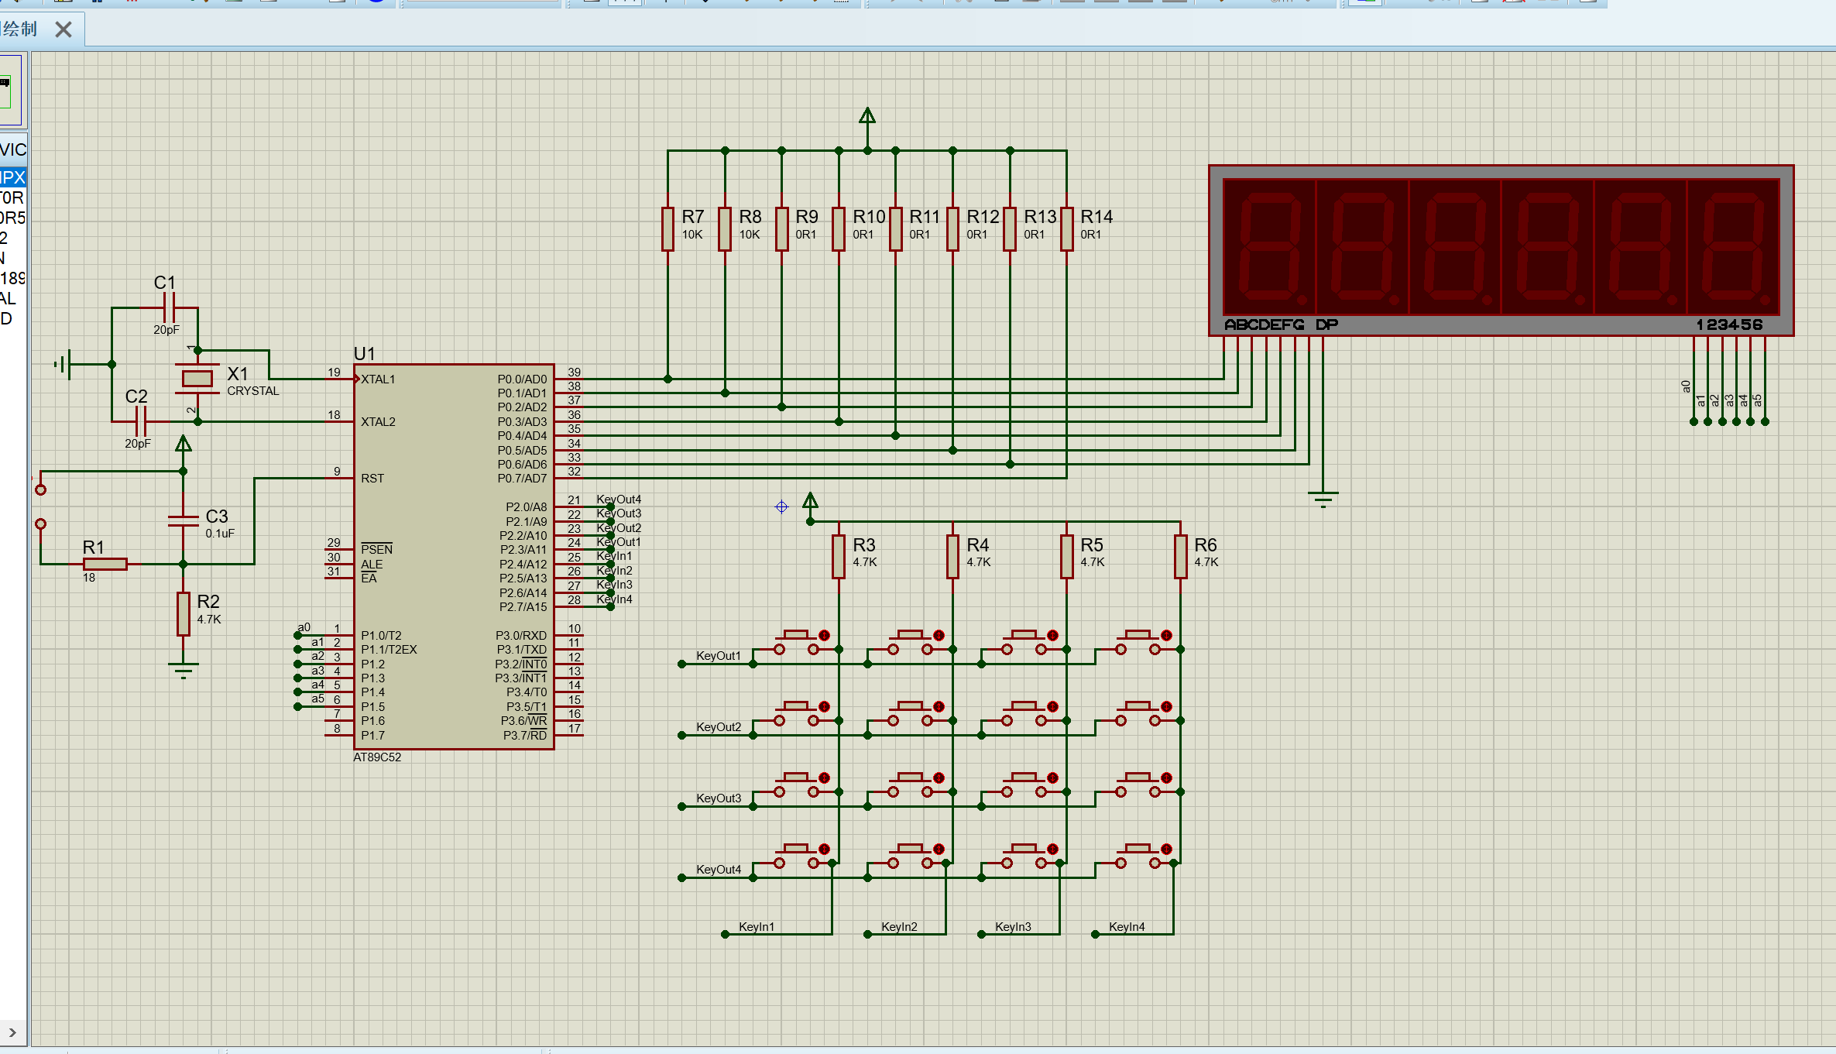The width and height of the screenshot is (1836, 1054).
Task: Select capacitor C1 symbol
Action: coord(169,307)
